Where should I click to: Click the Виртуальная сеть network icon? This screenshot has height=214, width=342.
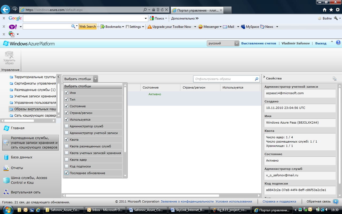click(6, 192)
